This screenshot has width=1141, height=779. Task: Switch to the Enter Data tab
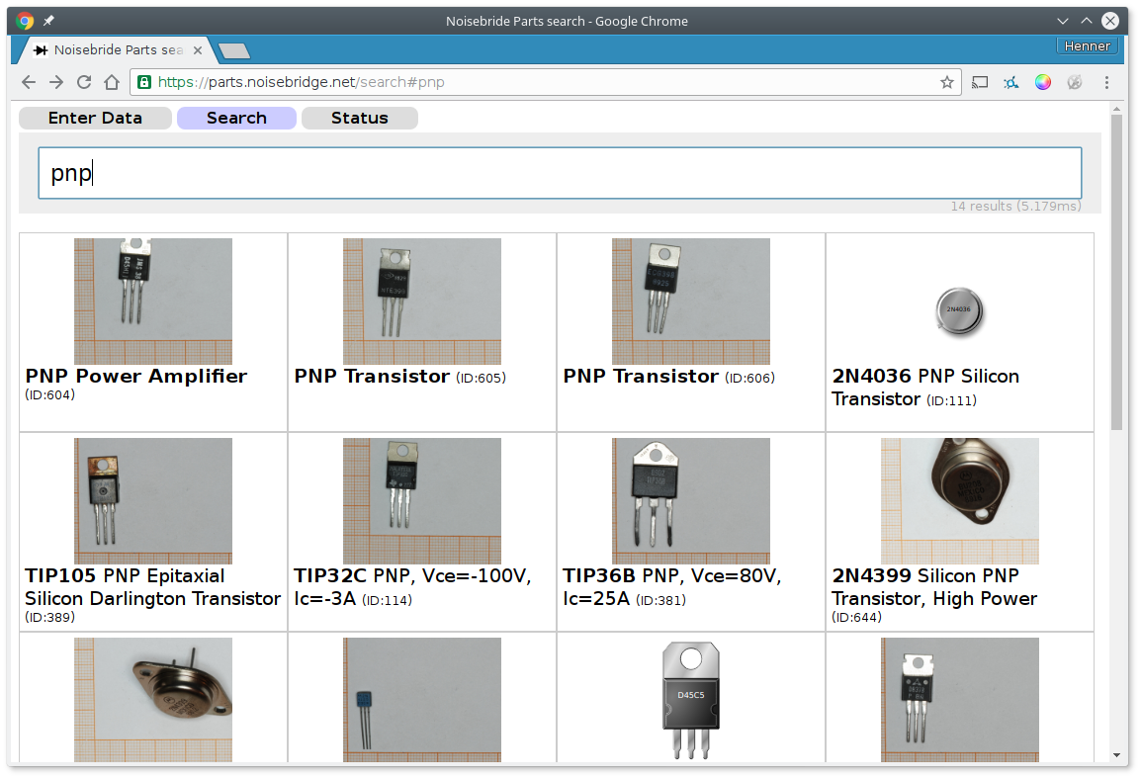click(x=95, y=118)
